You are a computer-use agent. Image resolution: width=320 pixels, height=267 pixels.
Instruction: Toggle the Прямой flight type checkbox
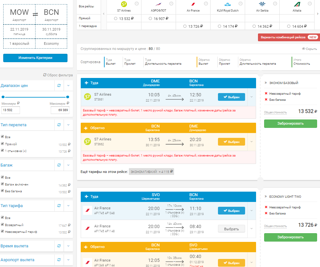(x=3, y=144)
